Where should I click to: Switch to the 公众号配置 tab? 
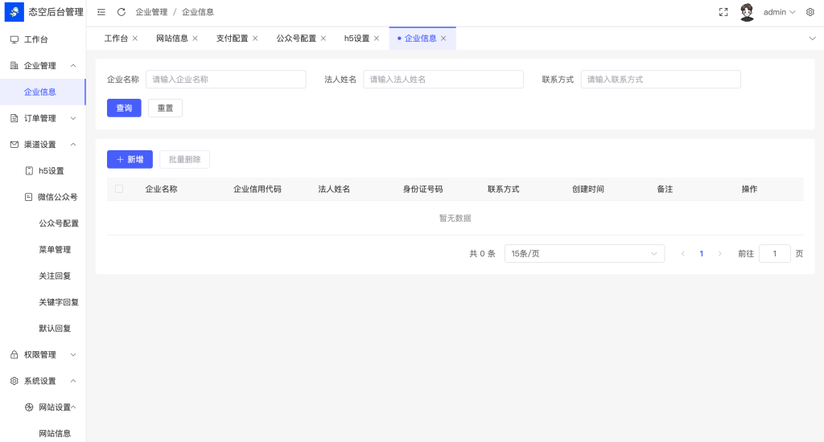296,39
